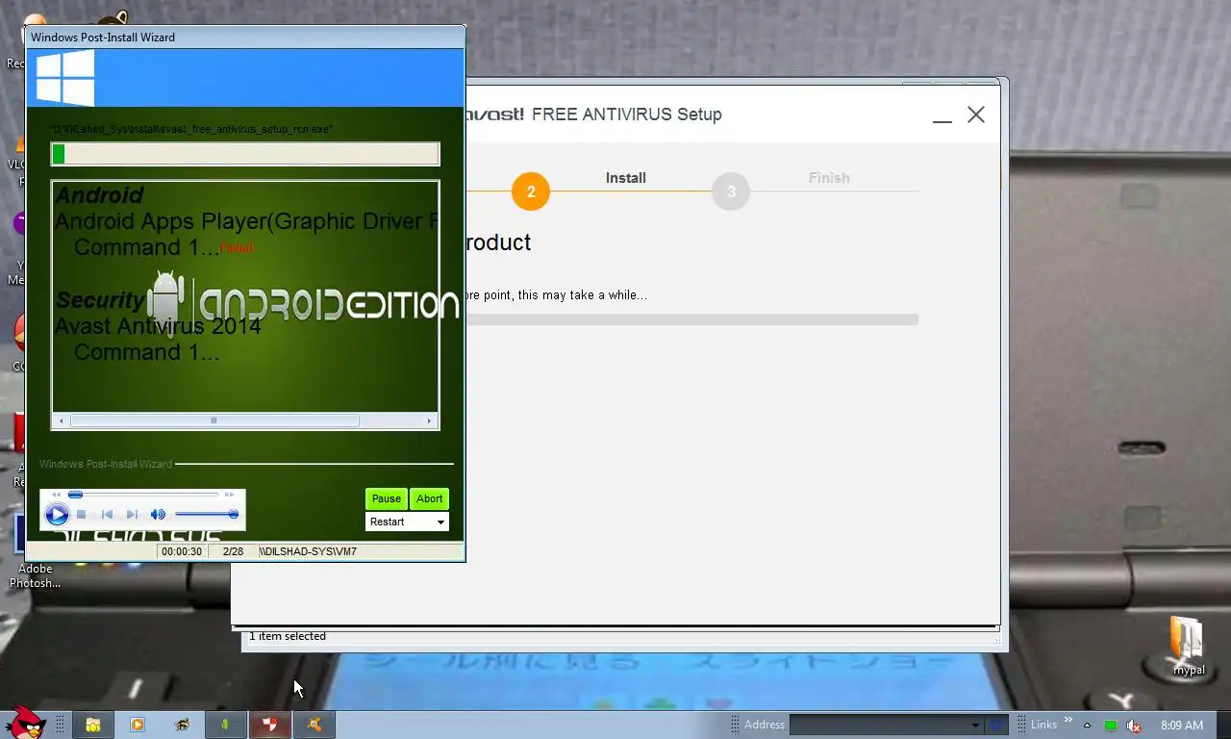
Task: Show hidden system tray icons
Action: 1087,725
